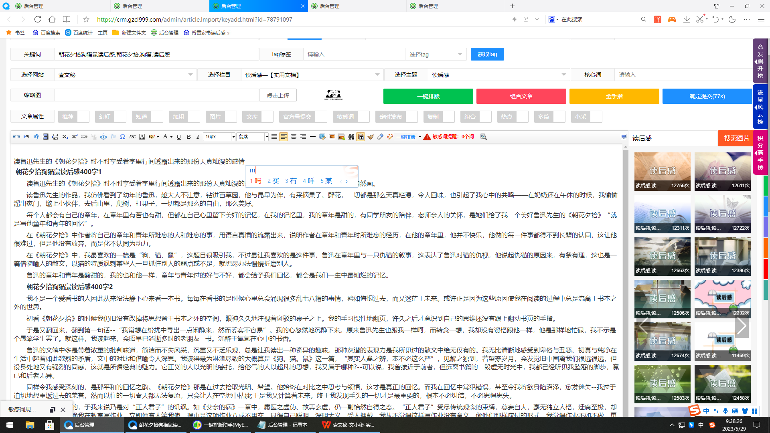Open the 选择tag dropdown
This screenshot has width=770, height=433.
436,55
